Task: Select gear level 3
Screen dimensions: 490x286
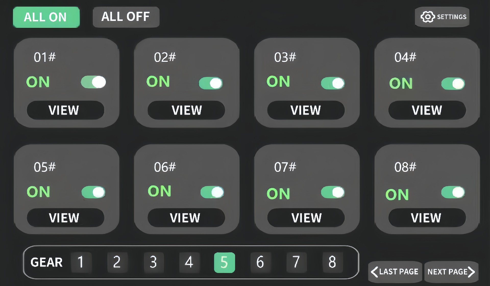Action: click(x=153, y=262)
